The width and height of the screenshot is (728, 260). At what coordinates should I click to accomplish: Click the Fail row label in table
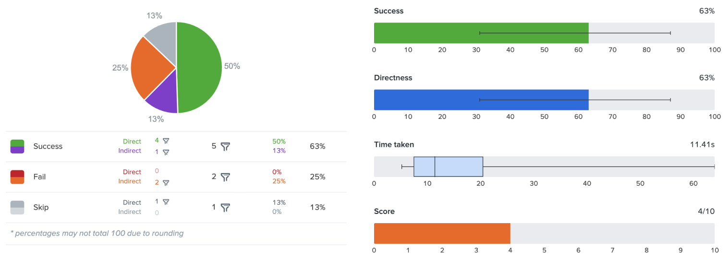click(40, 177)
